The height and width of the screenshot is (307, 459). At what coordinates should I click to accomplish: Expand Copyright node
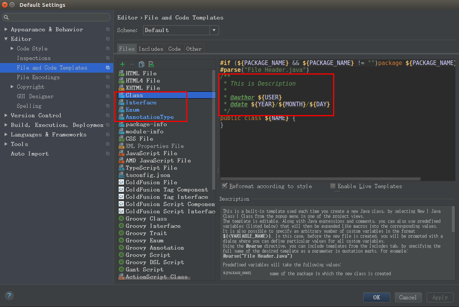pyautogui.click(x=12, y=87)
